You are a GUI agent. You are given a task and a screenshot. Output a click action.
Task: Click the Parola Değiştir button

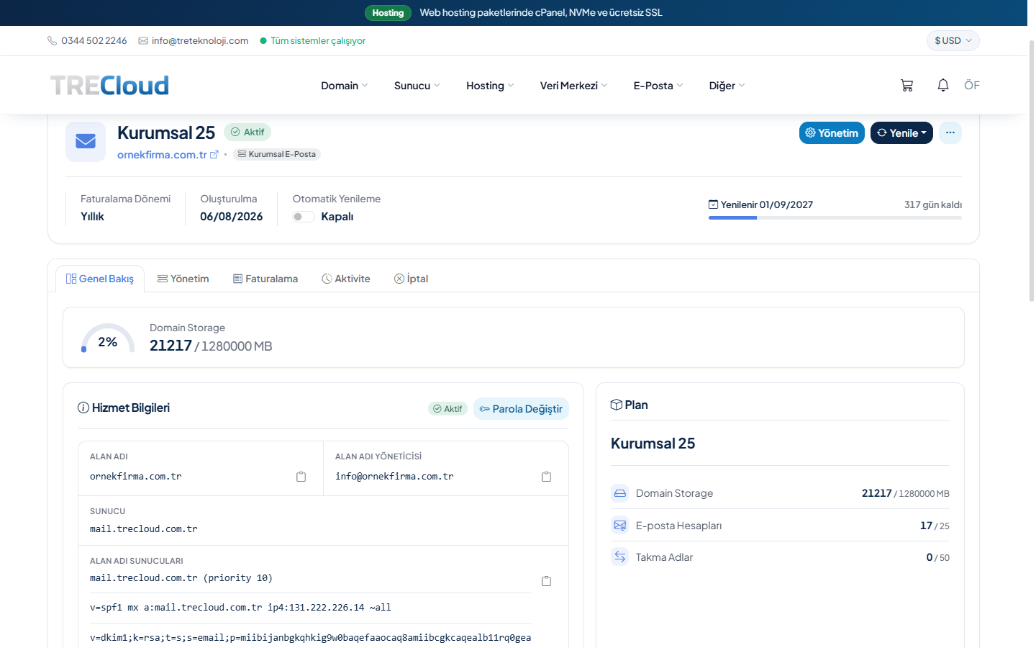click(521, 409)
